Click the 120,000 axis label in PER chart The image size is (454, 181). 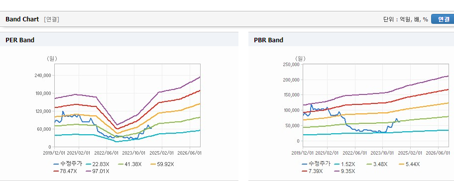(x=43, y=111)
